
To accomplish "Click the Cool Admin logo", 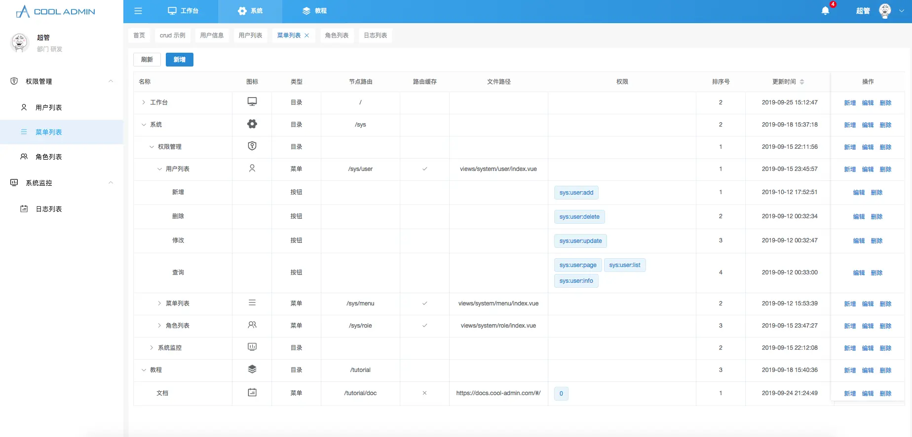I will pos(55,11).
